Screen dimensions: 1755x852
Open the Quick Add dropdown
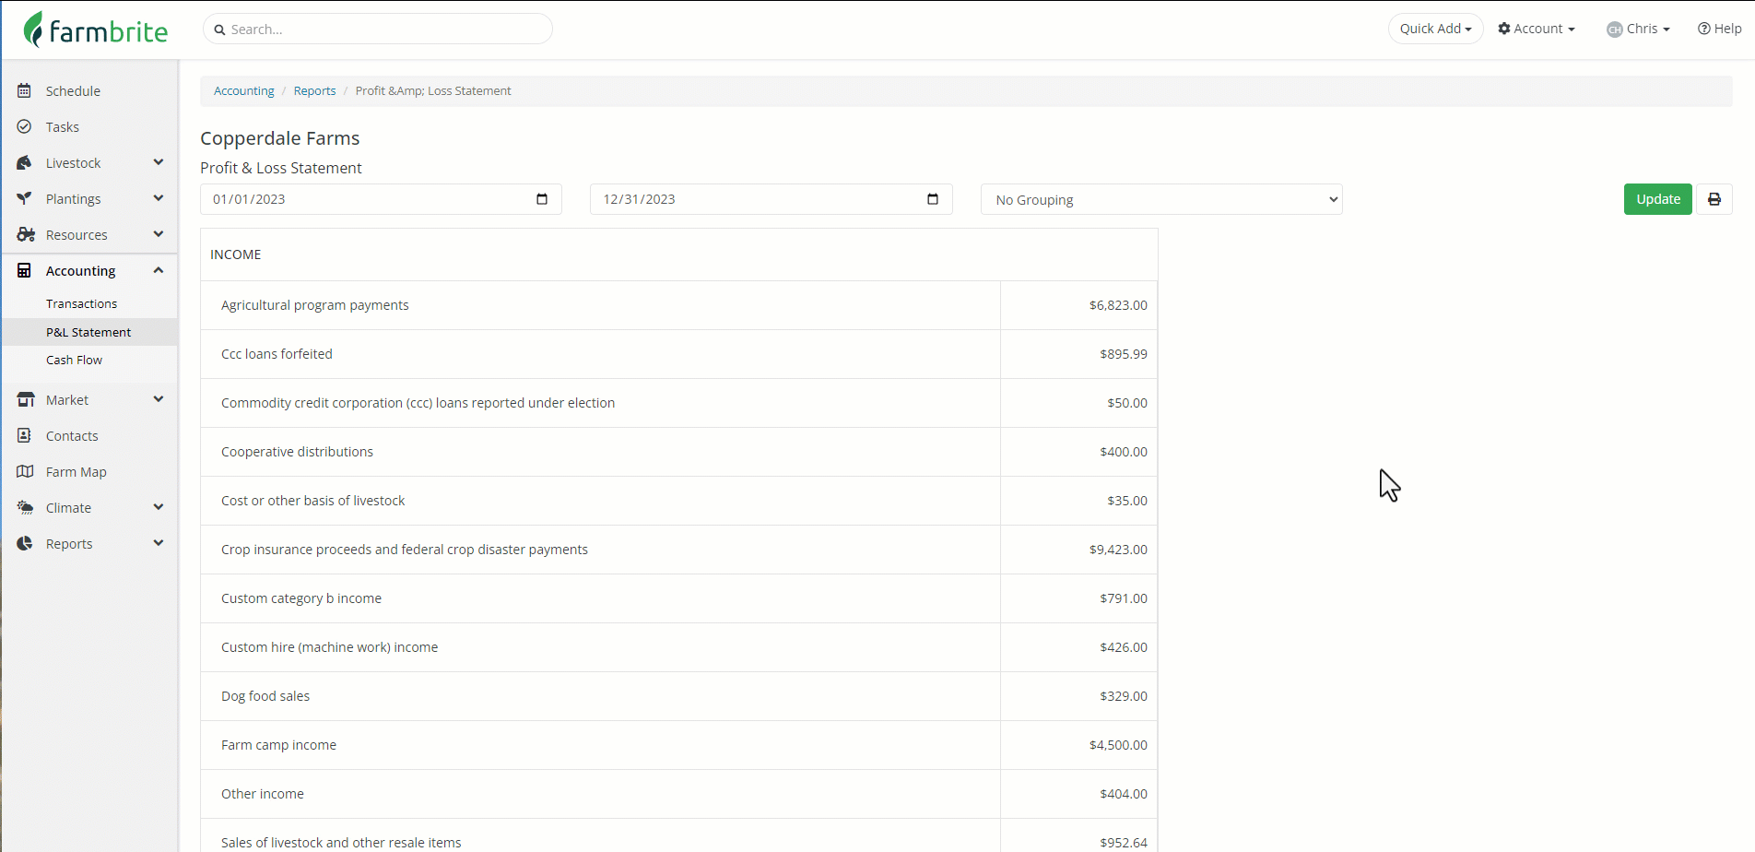coord(1435,29)
